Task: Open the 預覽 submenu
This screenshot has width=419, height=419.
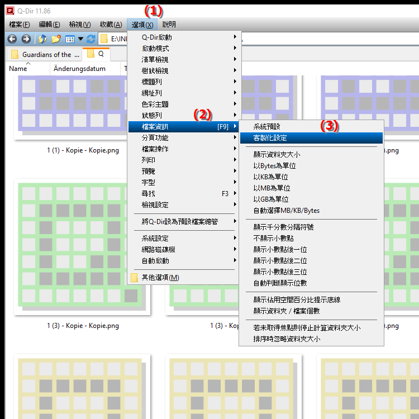Action: coord(184,172)
